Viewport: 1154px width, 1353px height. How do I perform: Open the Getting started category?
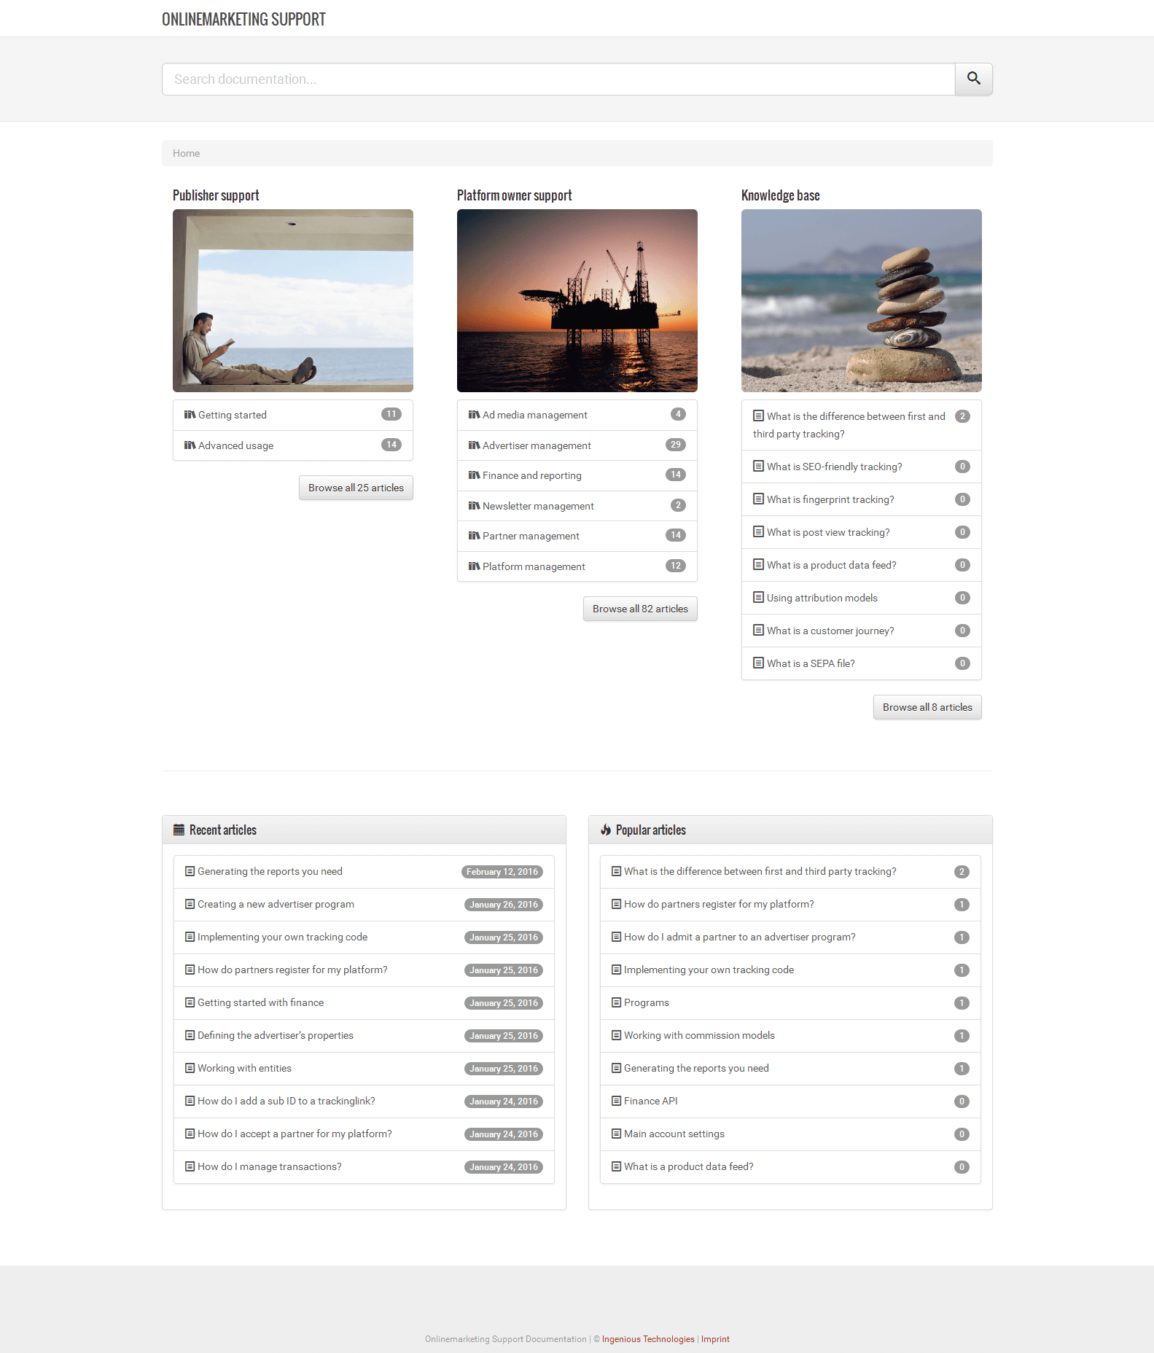[x=293, y=415]
